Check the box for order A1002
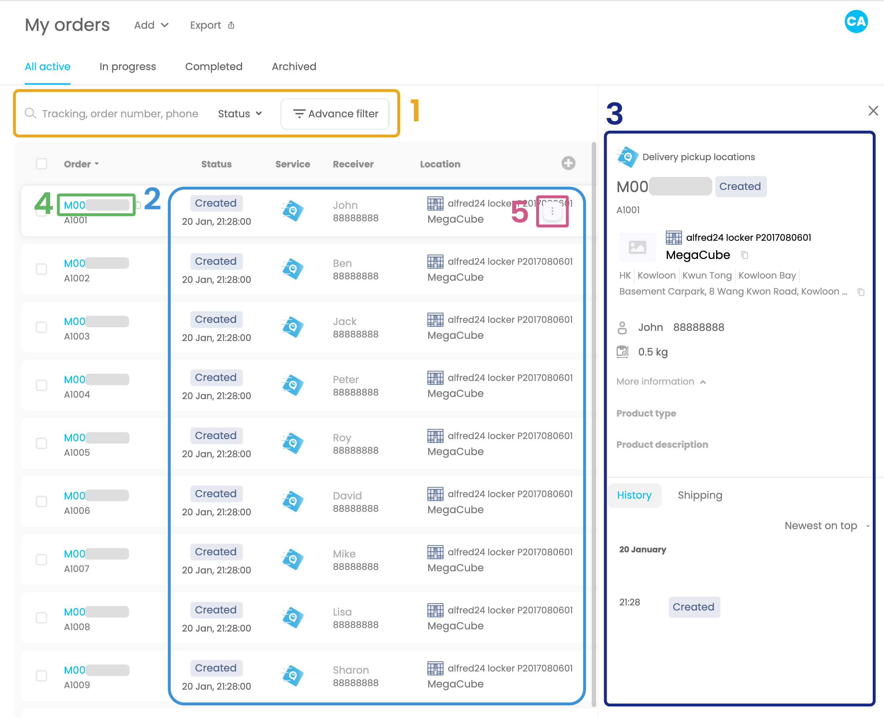Viewport: 884px width, 718px height. (x=41, y=269)
